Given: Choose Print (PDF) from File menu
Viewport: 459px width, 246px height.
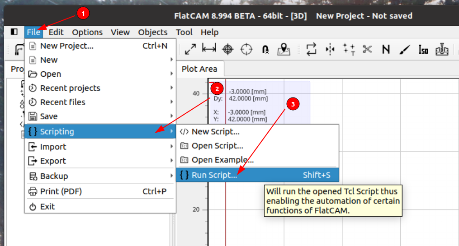Looking at the screenshot, I should tap(100, 191).
